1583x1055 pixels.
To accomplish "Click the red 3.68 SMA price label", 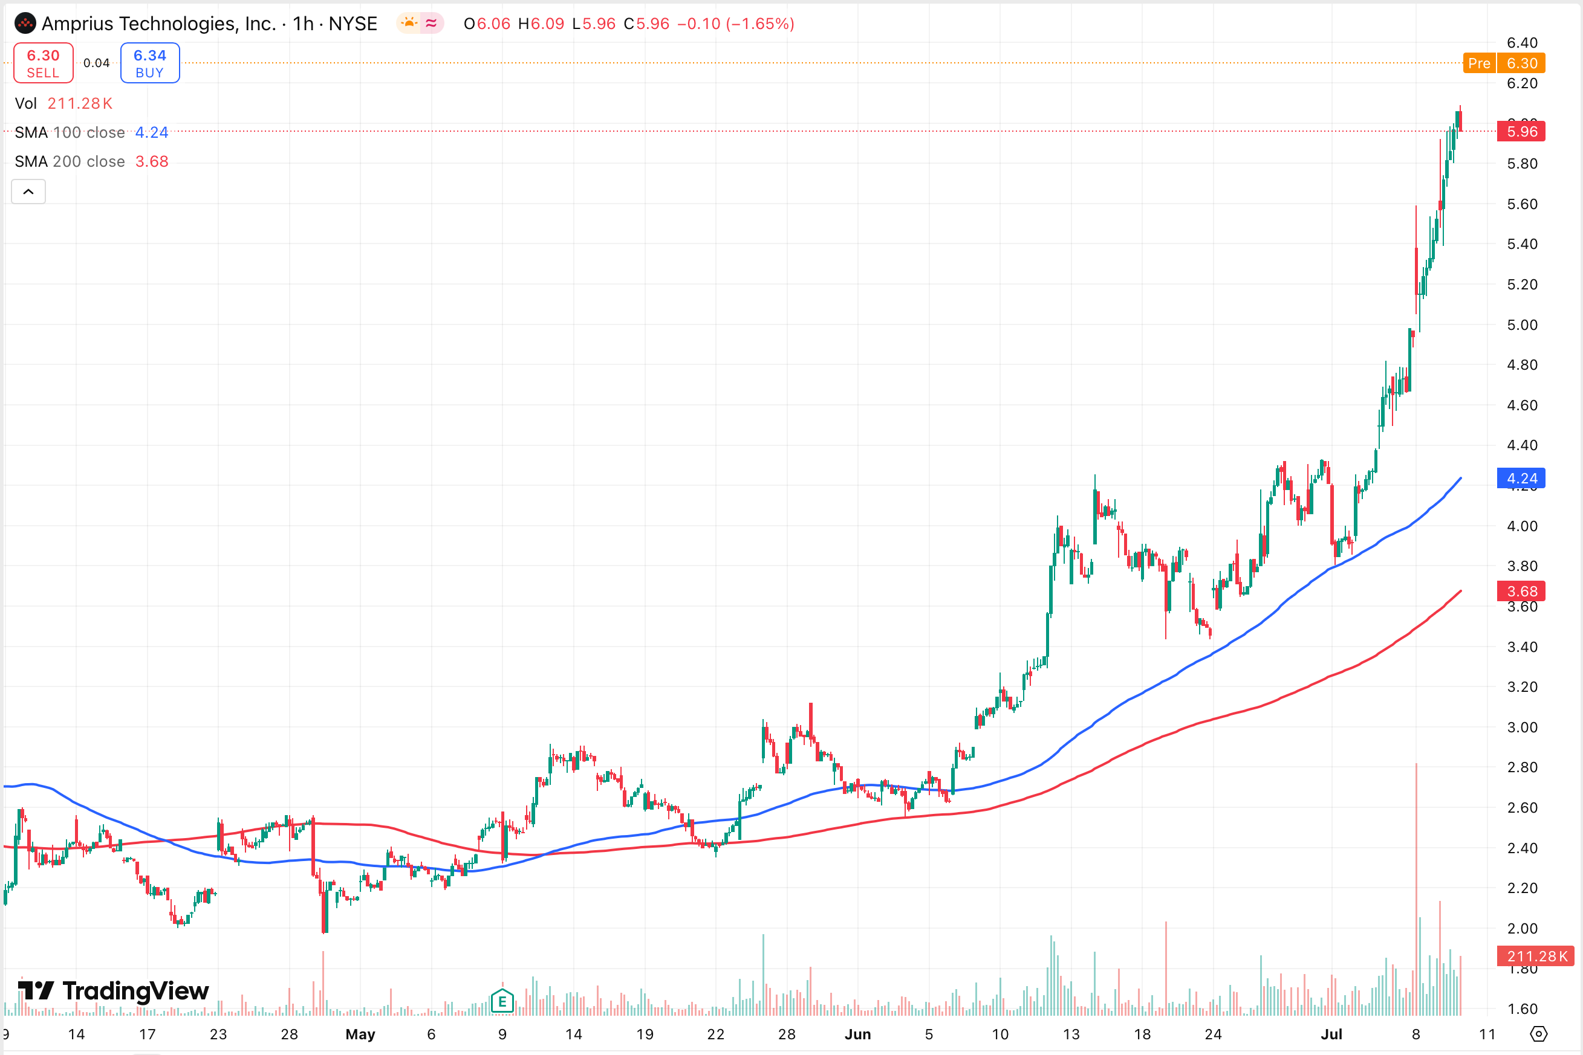I will (x=1520, y=592).
